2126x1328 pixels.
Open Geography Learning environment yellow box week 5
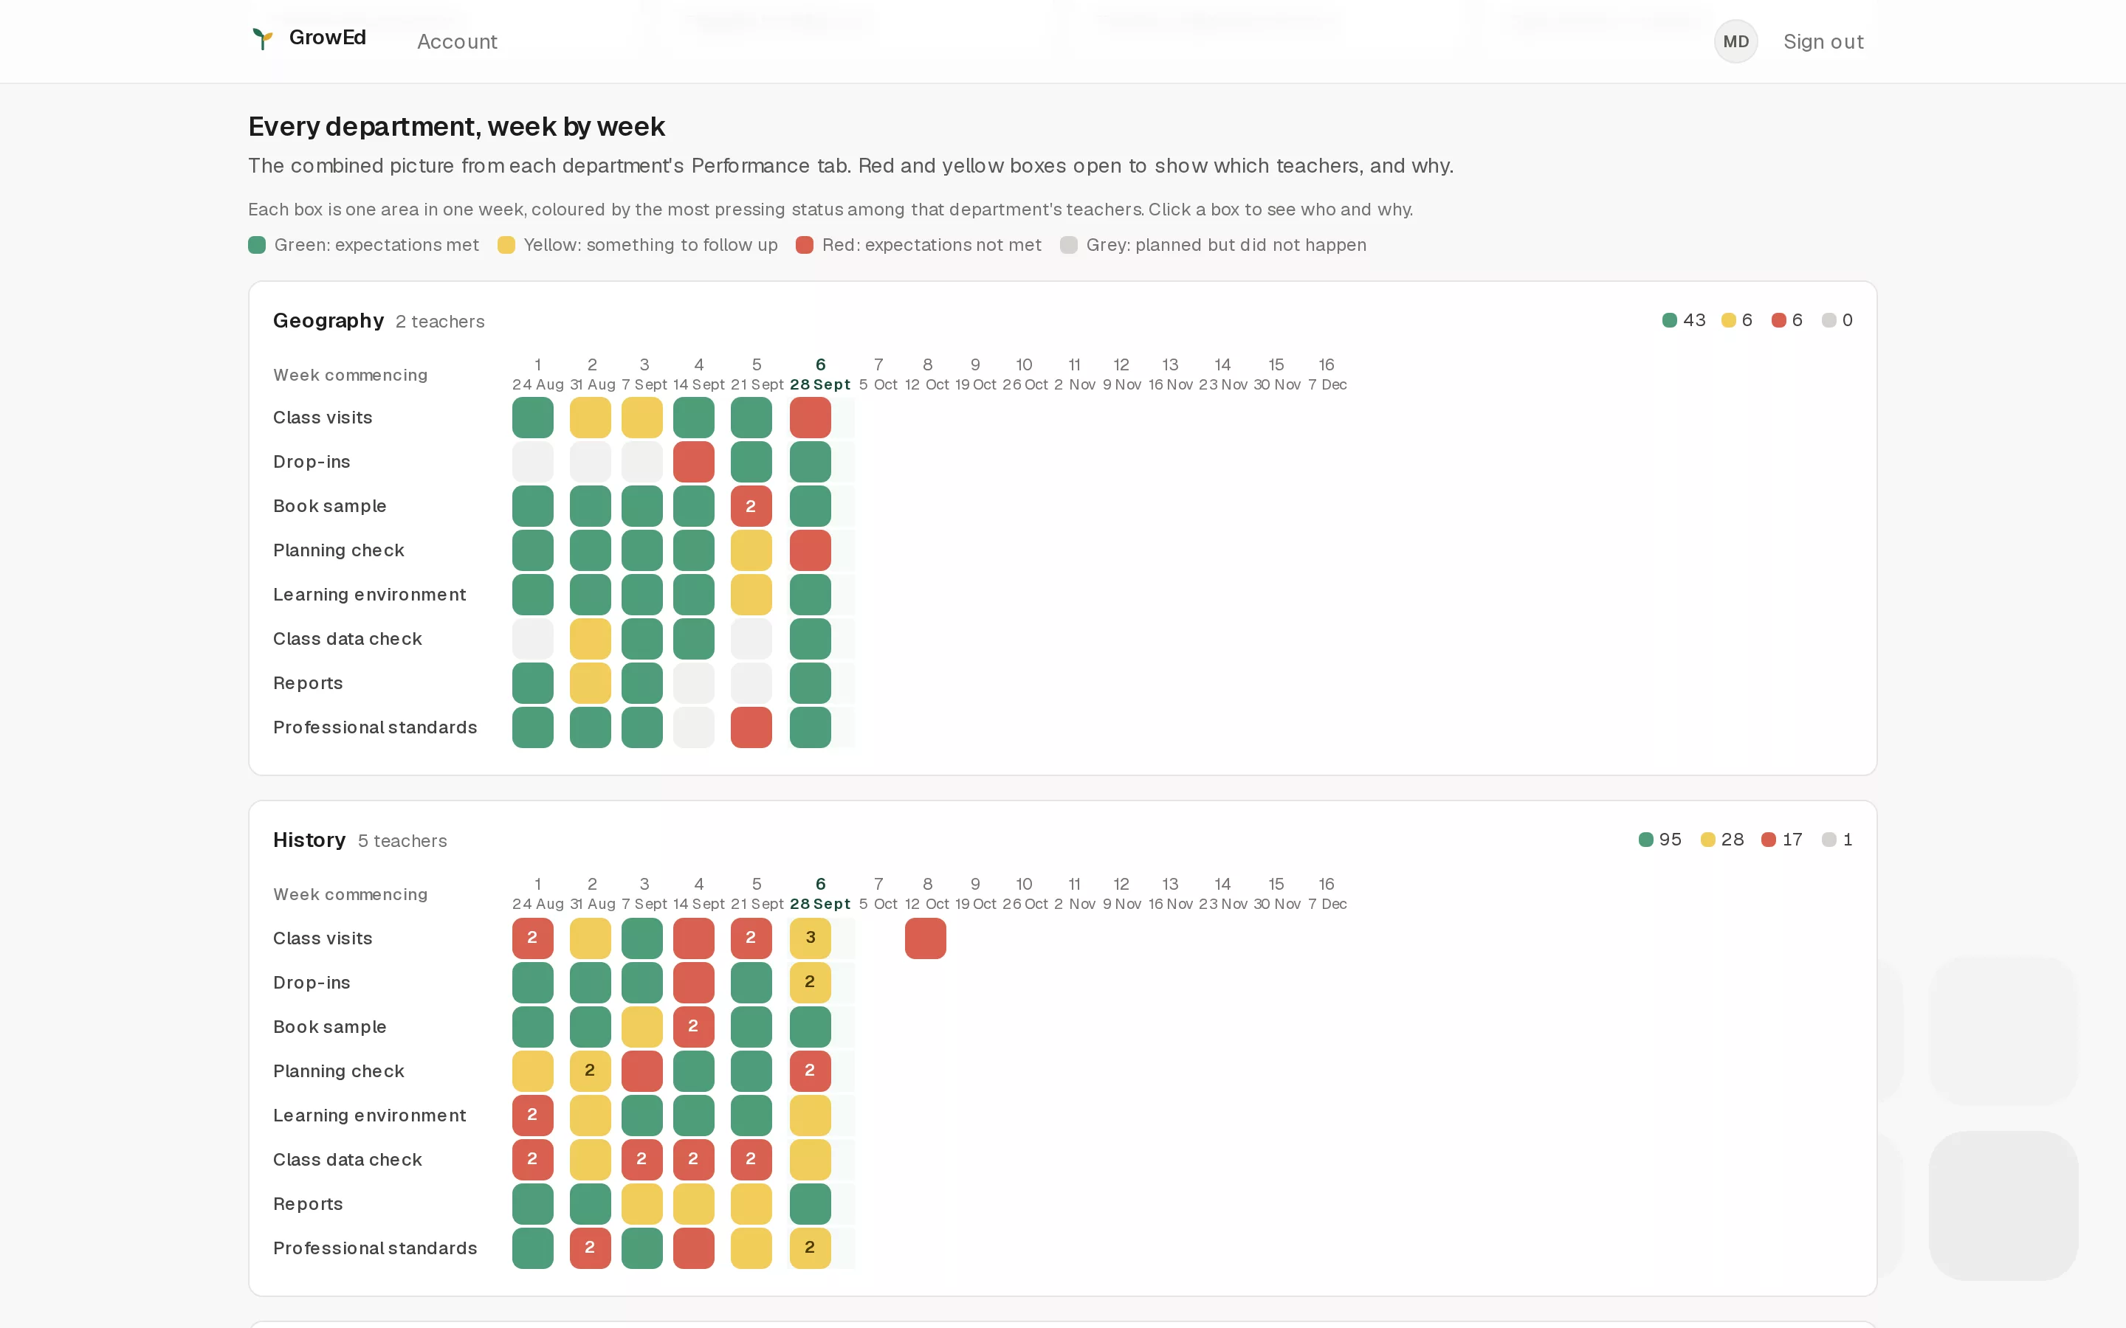pyautogui.click(x=751, y=595)
